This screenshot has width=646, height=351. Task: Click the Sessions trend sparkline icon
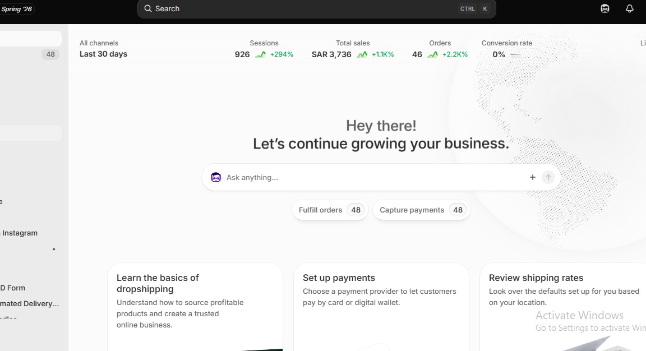click(260, 54)
